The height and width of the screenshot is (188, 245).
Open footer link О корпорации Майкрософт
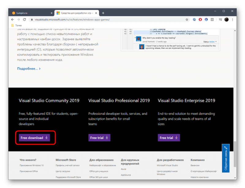coord(204,171)
